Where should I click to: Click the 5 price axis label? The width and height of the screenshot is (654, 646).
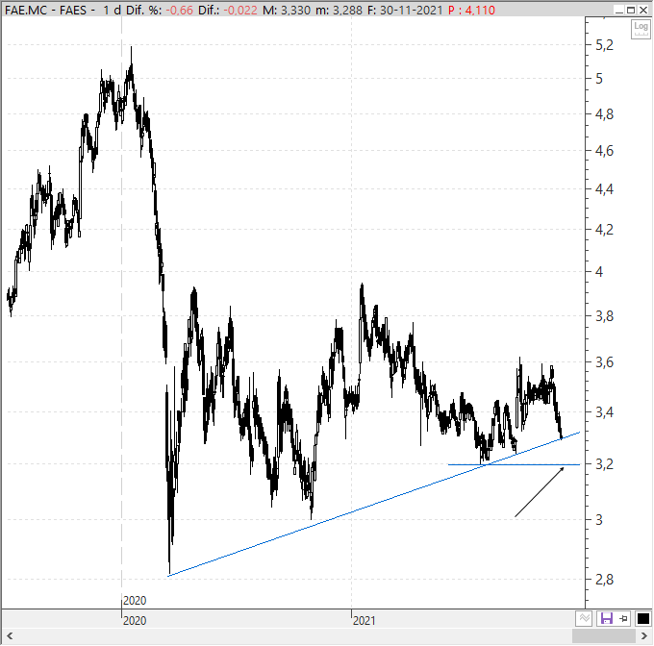tap(599, 79)
